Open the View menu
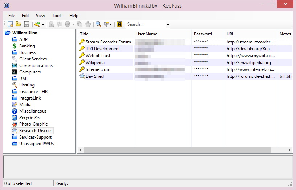 tap(40, 16)
